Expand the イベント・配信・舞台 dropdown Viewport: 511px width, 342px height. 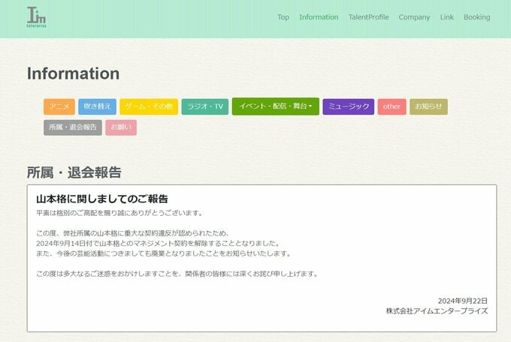coord(275,106)
